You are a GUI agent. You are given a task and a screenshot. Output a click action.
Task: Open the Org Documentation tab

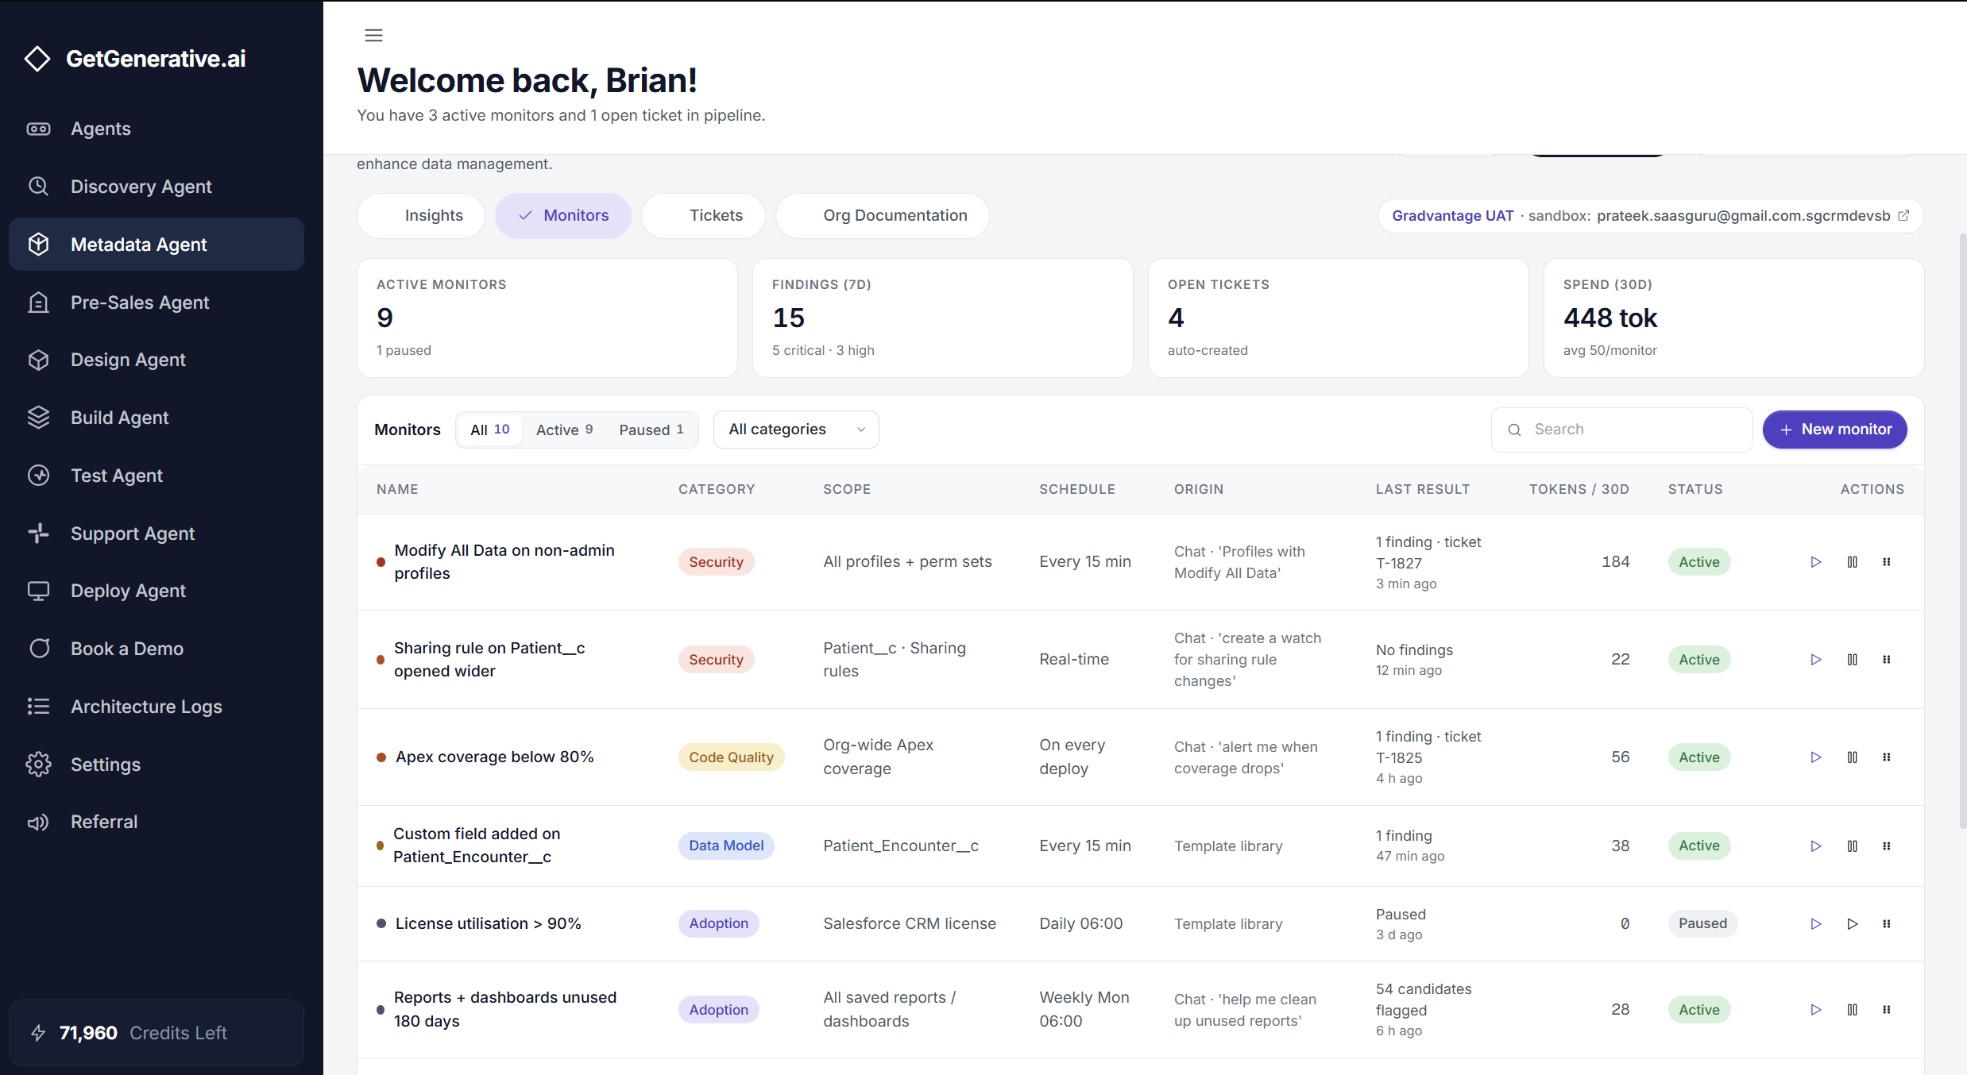coord(883,216)
